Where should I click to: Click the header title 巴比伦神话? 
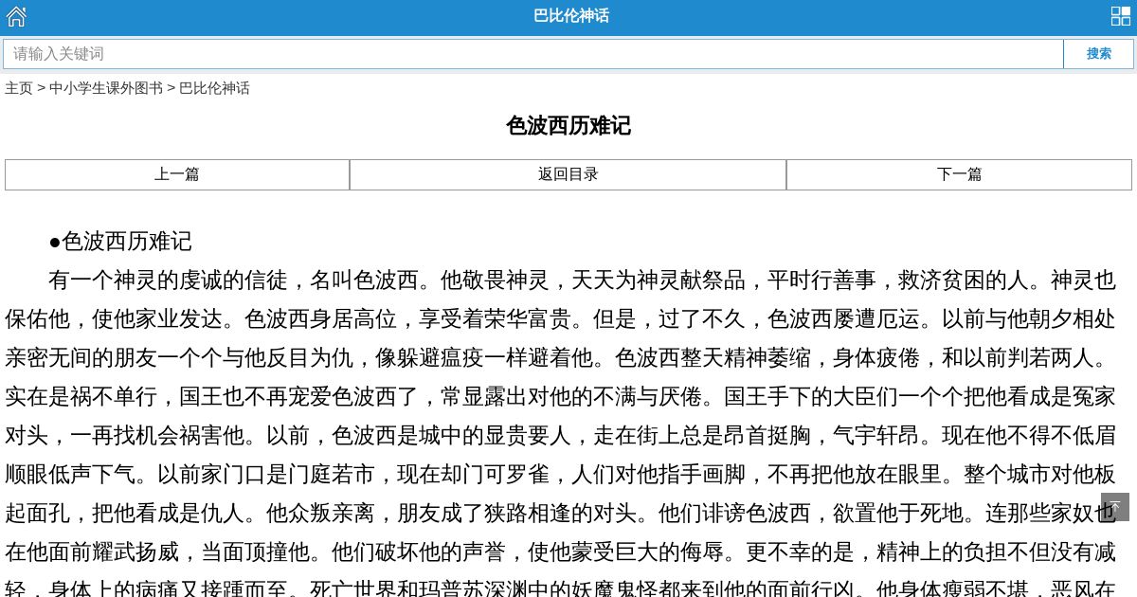pyautogui.click(x=570, y=16)
